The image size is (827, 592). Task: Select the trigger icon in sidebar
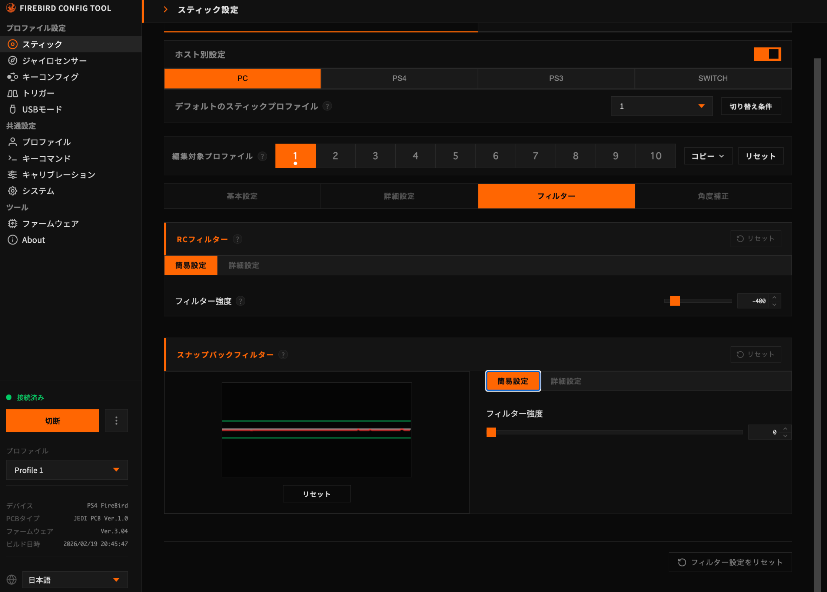tap(13, 93)
